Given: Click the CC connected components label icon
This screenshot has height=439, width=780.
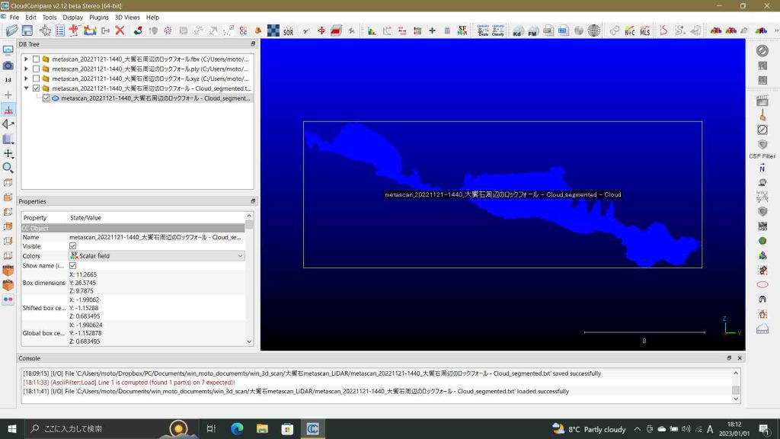Looking at the screenshot, I should [x=243, y=30].
